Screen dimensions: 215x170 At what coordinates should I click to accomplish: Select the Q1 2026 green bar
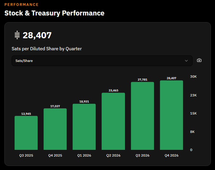(x=84, y=127)
